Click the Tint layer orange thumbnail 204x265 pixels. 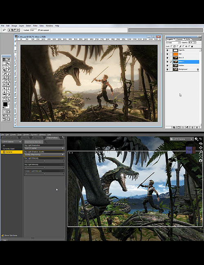tap(175, 54)
